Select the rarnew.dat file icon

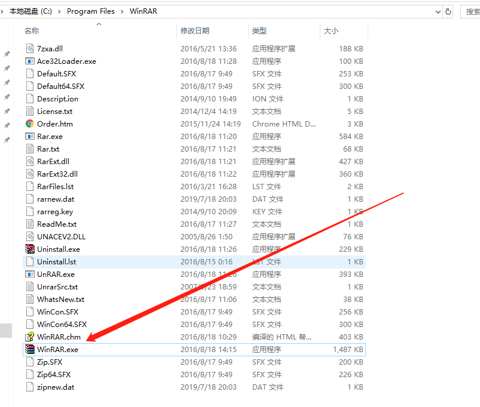pyautogui.click(x=30, y=199)
